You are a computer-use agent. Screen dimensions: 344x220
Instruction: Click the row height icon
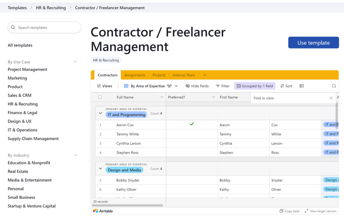301,86
